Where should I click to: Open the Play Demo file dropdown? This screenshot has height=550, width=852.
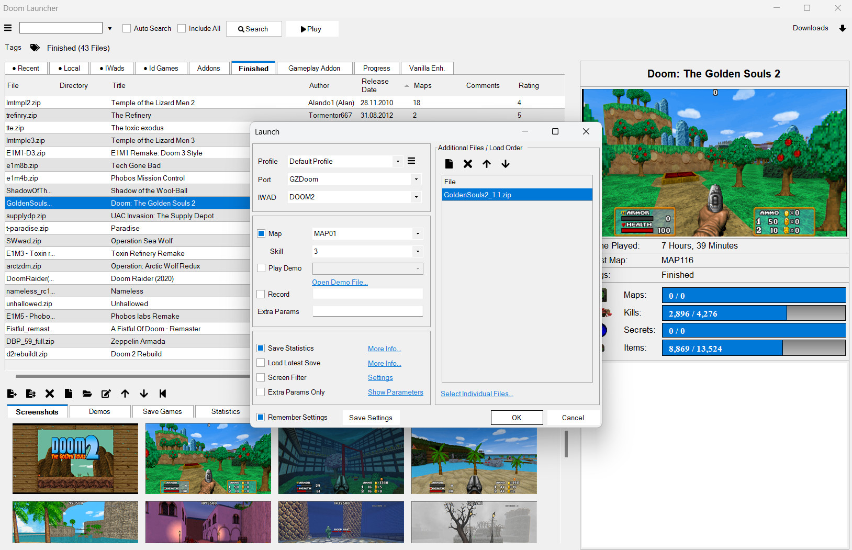click(418, 268)
